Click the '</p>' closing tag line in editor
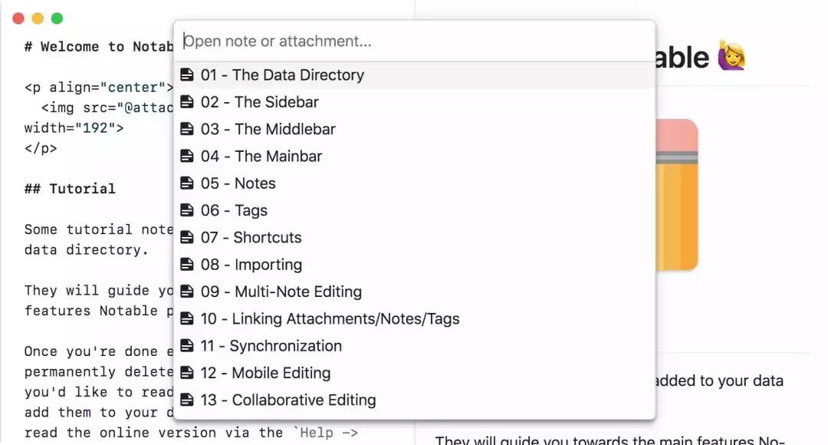This screenshot has width=828, height=445. pyautogui.click(x=41, y=149)
